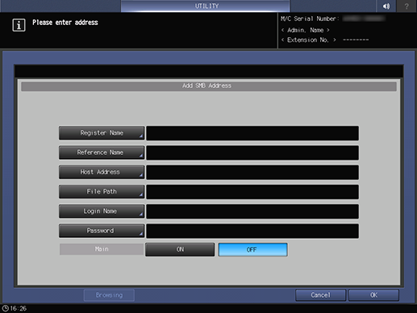Click the Register Name button
417x313 pixels.
coord(102,133)
